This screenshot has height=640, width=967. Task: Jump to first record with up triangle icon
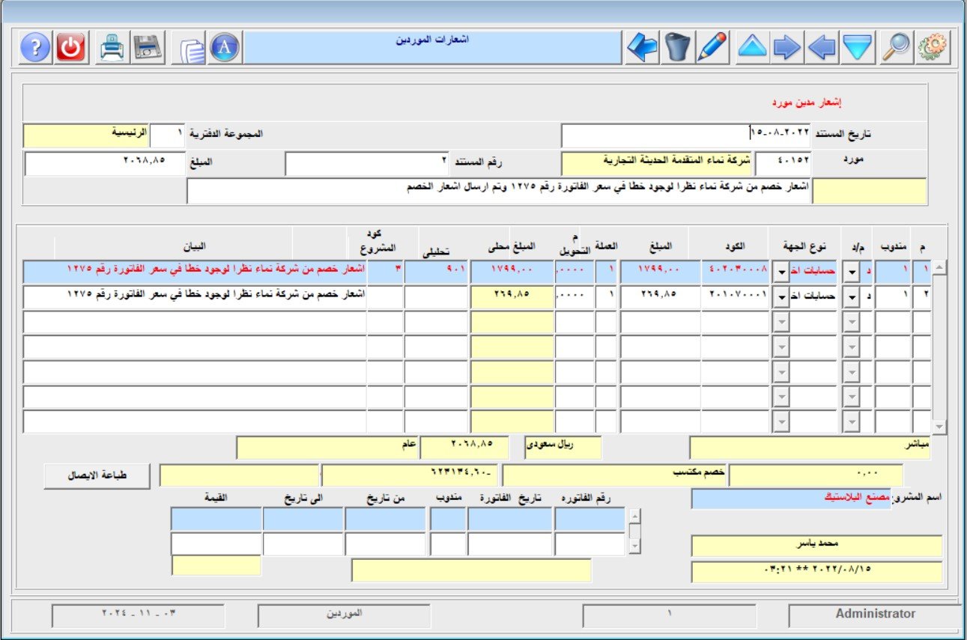point(752,48)
